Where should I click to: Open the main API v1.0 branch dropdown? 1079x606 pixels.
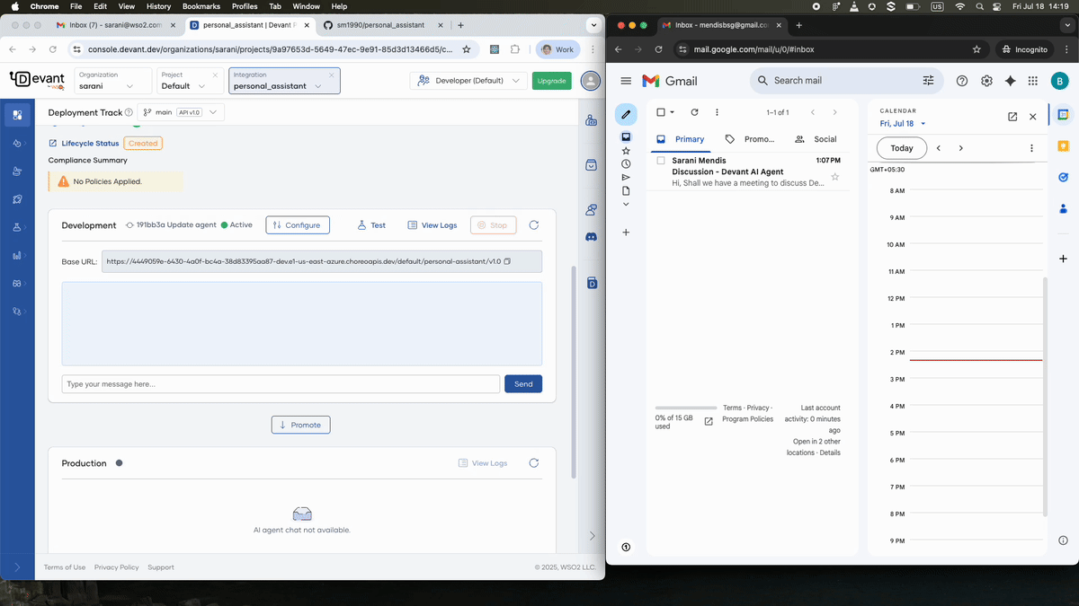181,112
